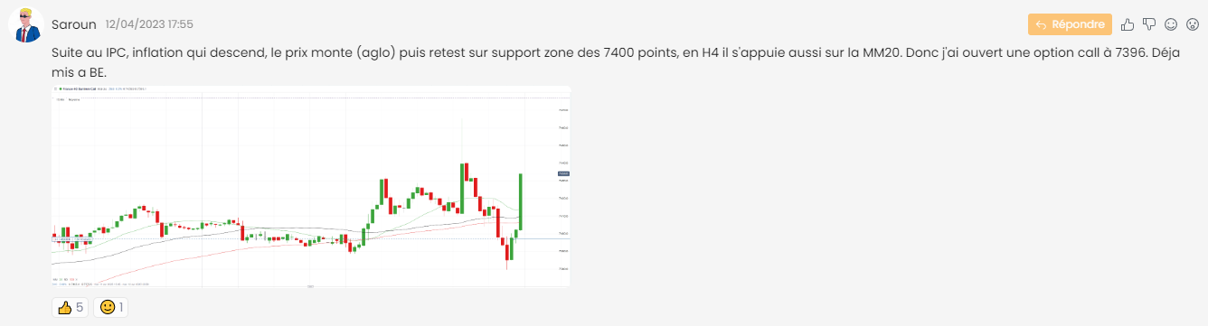Click the 12/04/2023 17:55 post timestamp
Screen dimensions: 1208x326
[x=149, y=23]
